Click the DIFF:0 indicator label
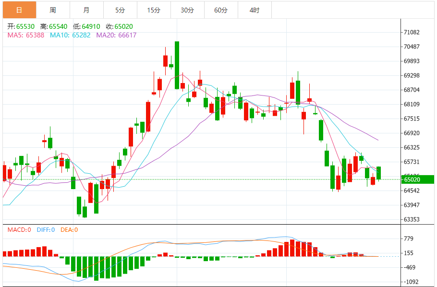The width and height of the screenshot is (437, 287). pyautogui.click(x=46, y=230)
